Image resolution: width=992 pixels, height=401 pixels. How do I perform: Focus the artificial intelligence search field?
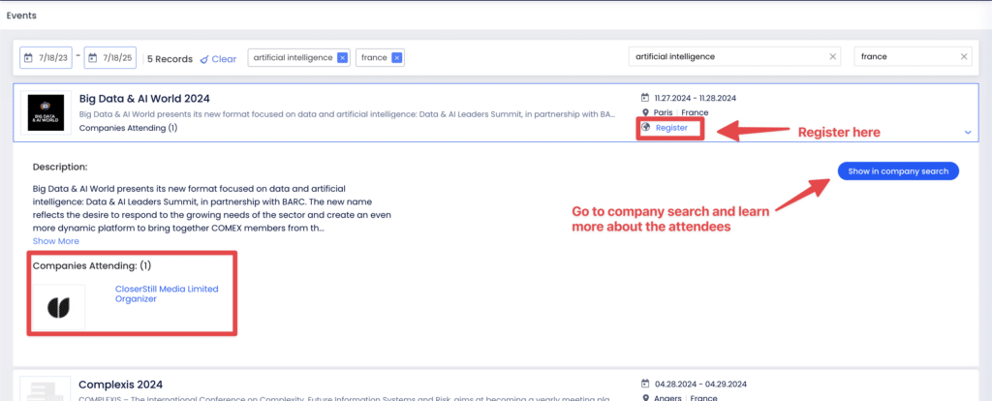click(734, 56)
